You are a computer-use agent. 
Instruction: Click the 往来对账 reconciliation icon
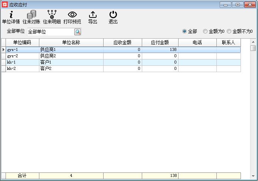click(x=31, y=17)
